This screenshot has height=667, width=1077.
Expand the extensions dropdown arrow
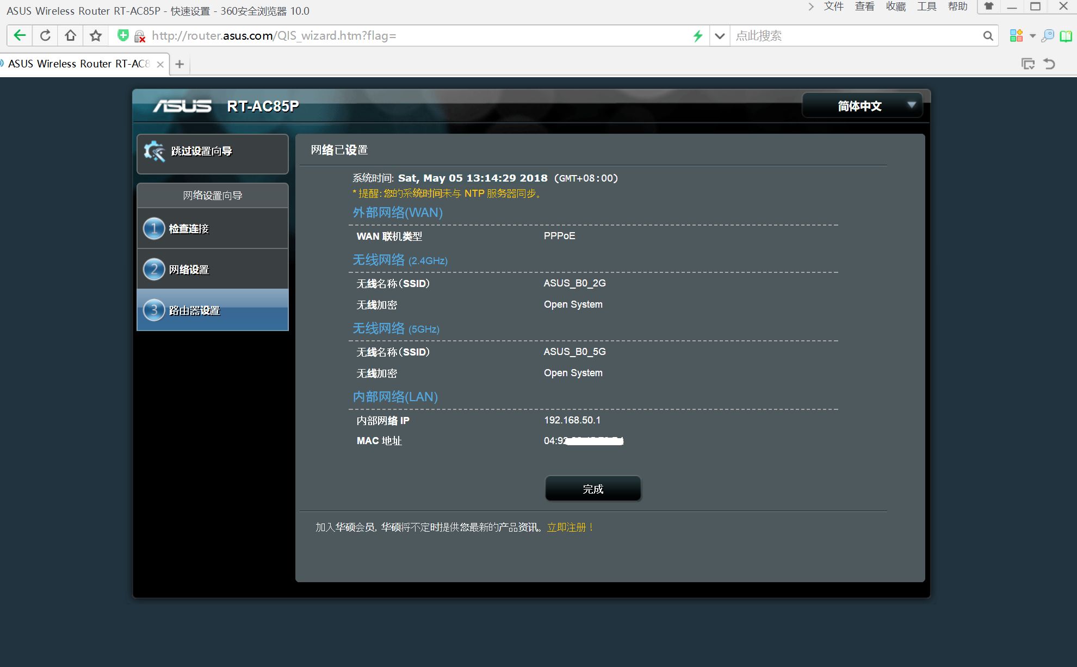tap(1032, 36)
